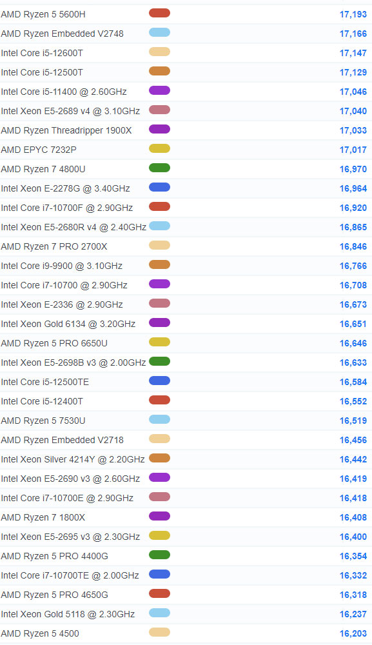The height and width of the screenshot is (645, 372).
Task: Open Intel Xeon E5-2690 v3 @ 2.60GHz
Action: point(70,479)
